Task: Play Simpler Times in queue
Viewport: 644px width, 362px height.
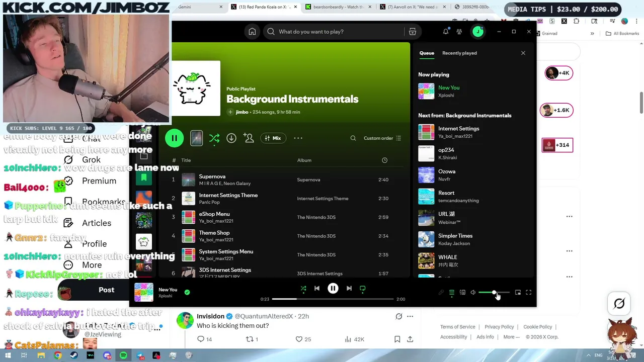Action: click(473, 239)
